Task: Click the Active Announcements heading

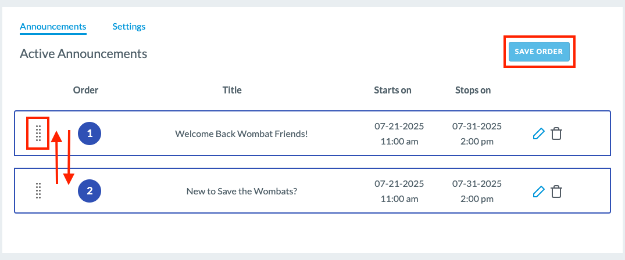Action: (x=83, y=54)
